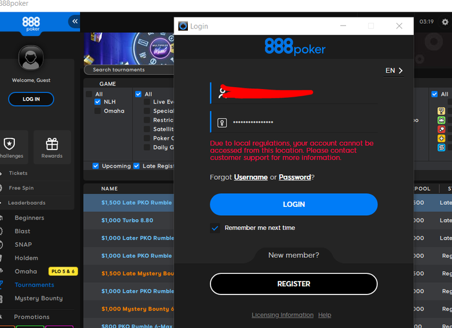Select Beginners in sidebar
Screen dimensions: 452x328
pos(30,218)
